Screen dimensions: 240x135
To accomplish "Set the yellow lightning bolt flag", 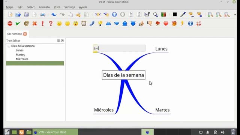I will pos(182,24).
